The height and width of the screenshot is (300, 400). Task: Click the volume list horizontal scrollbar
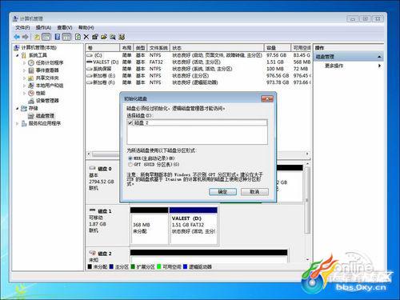pos(106,154)
